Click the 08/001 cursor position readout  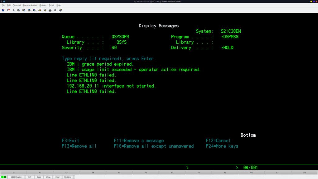(251, 168)
